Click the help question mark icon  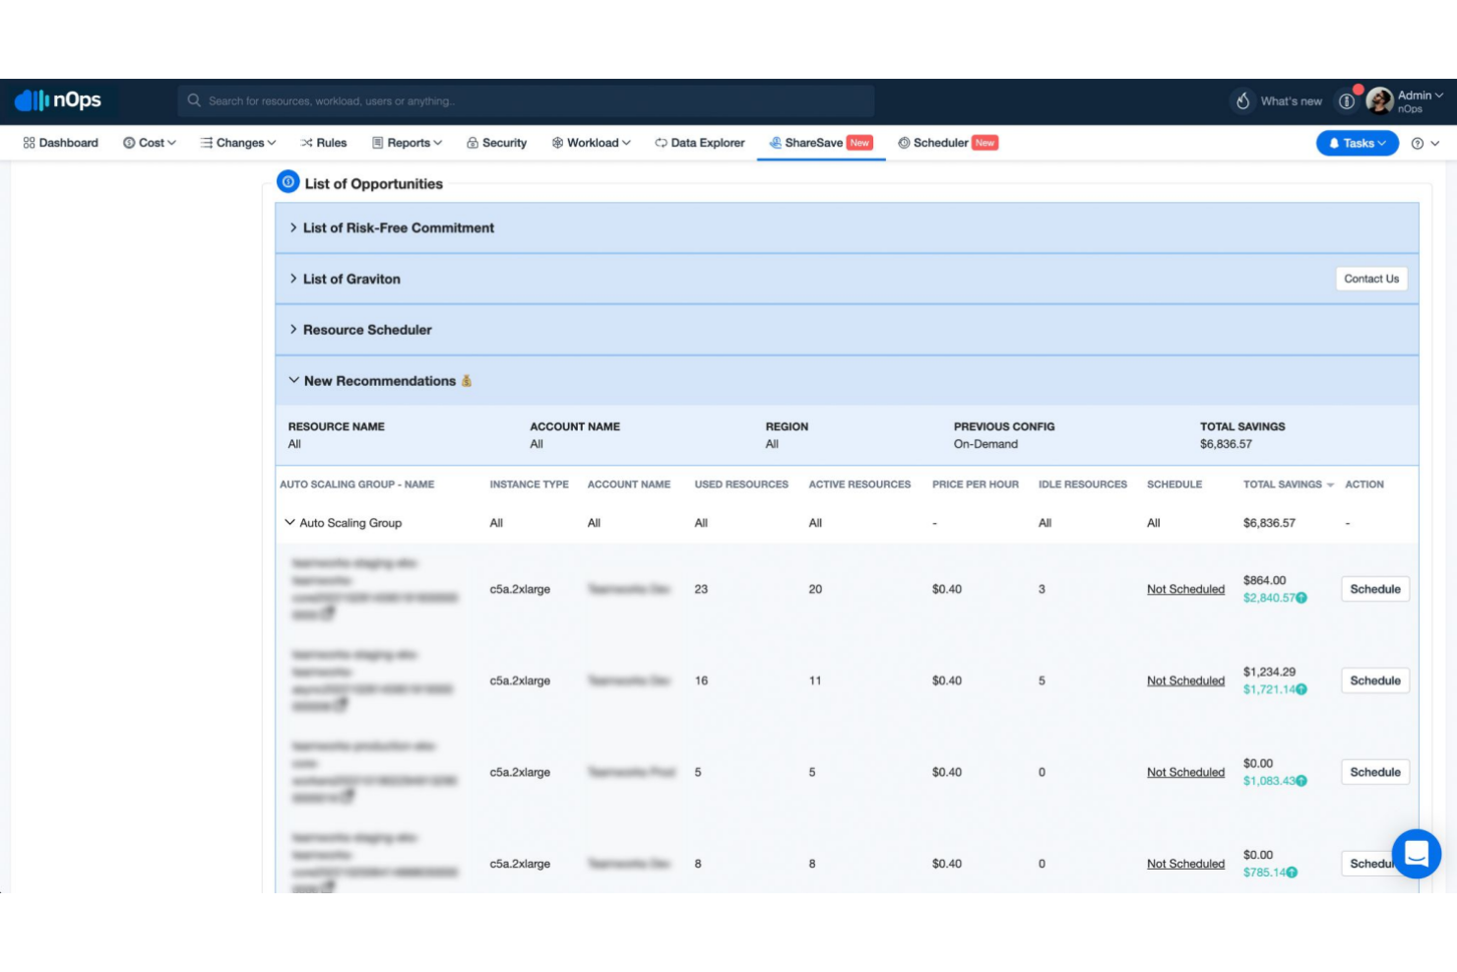[1416, 143]
